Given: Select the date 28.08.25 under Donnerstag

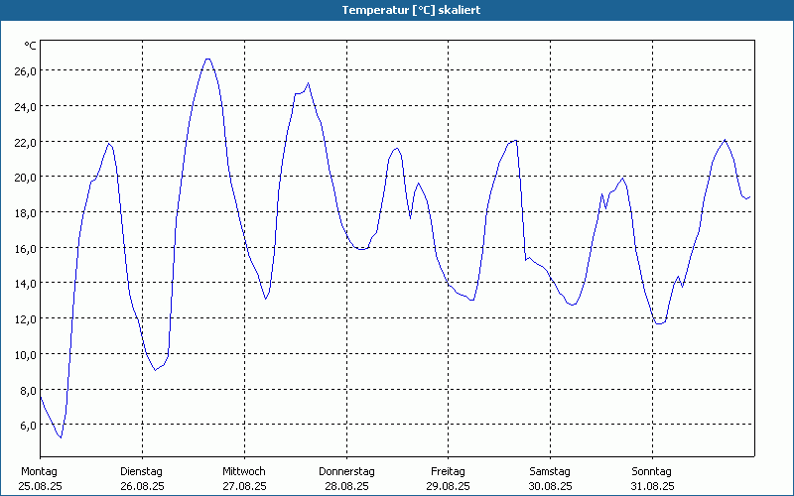Looking at the screenshot, I should (x=346, y=486).
